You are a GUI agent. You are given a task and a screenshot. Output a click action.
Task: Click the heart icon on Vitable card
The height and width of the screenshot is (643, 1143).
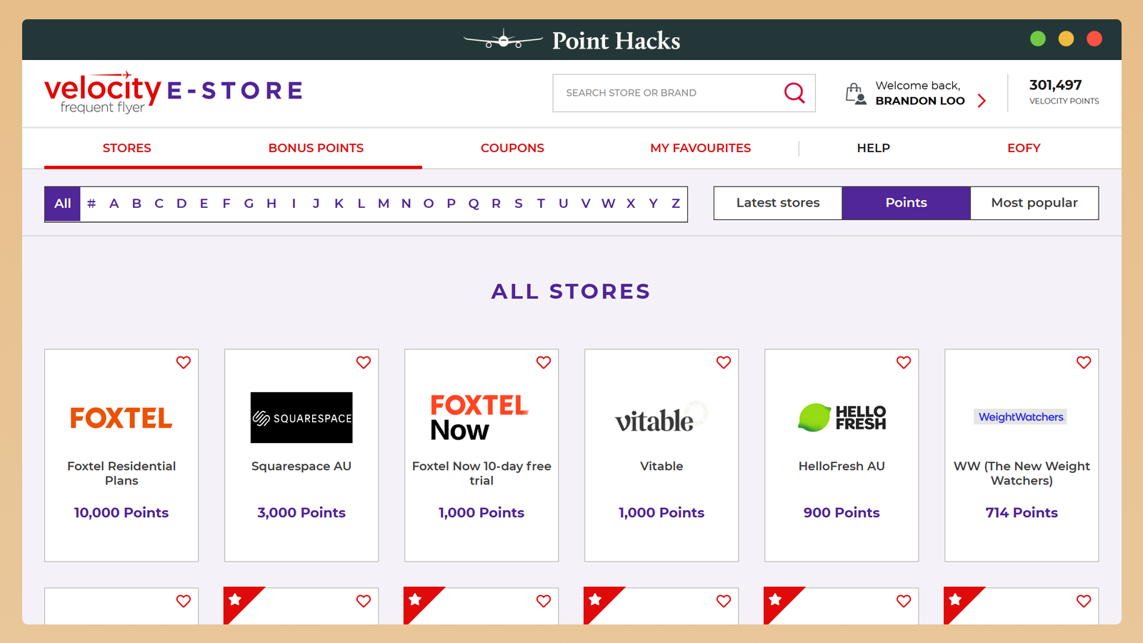tap(724, 362)
